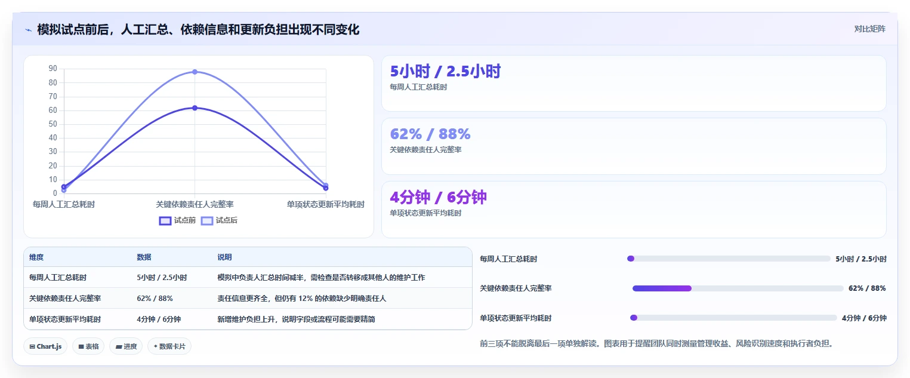
Task: Click the 表格 tag chip
Action: (x=88, y=346)
